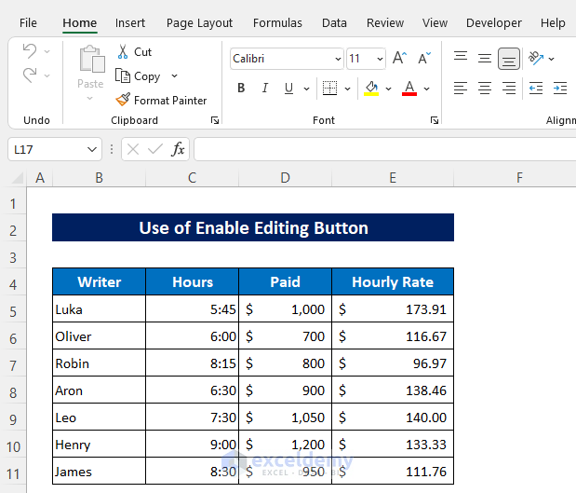Click the Undo arrow icon
This screenshot has width=576, height=493.
pyautogui.click(x=30, y=50)
